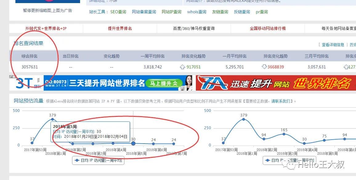This screenshot has width=356, height=180.
Task: Click the 请联系我们 contact link
Action: [x=280, y=101]
